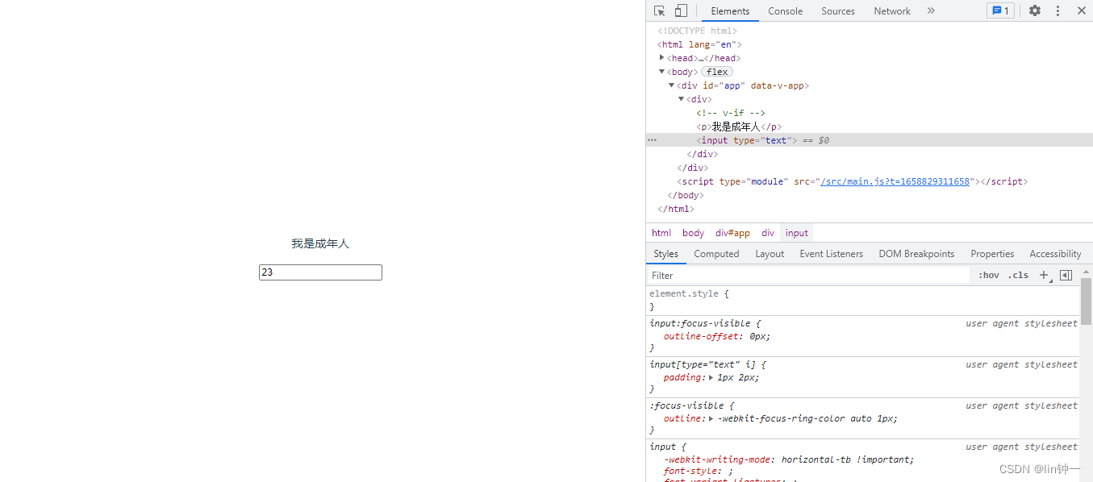
Task: Activate the inspect element picker icon
Action: point(659,10)
